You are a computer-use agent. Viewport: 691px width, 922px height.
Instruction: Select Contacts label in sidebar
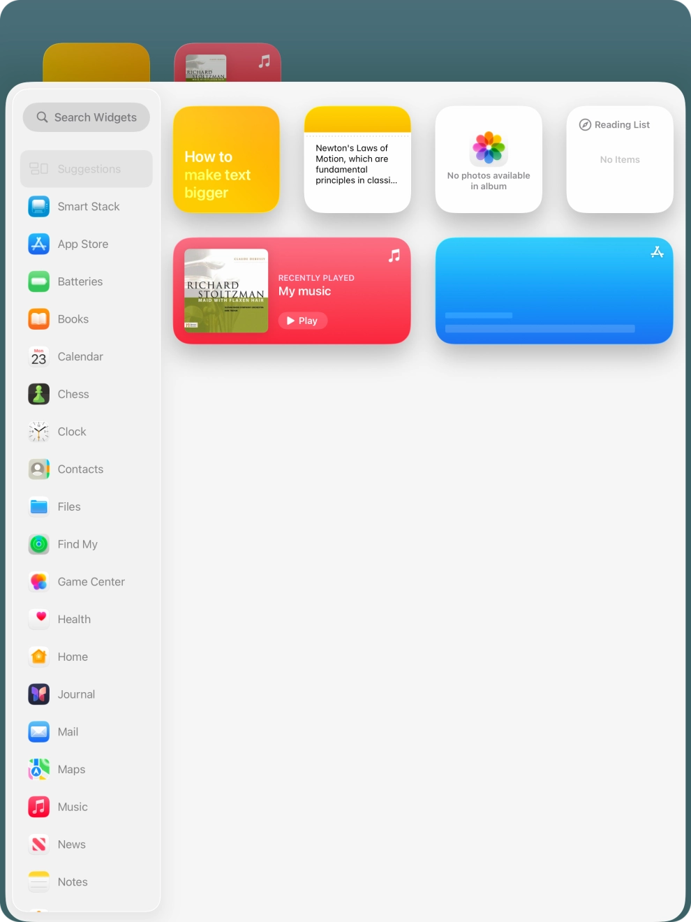[x=80, y=469]
